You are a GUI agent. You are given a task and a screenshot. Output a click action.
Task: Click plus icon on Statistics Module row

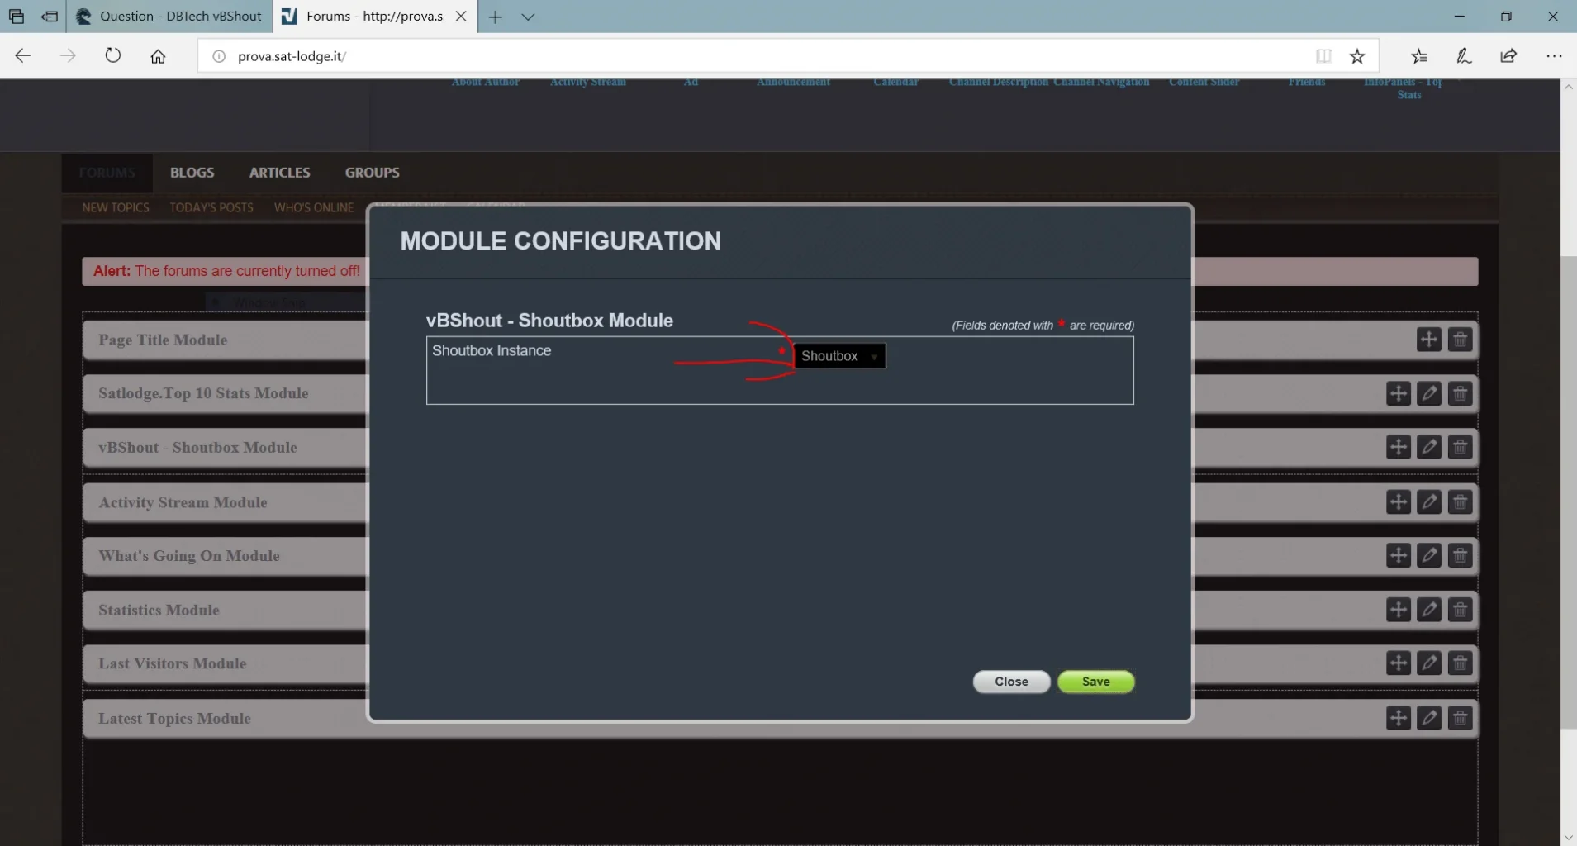coord(1398,610)
